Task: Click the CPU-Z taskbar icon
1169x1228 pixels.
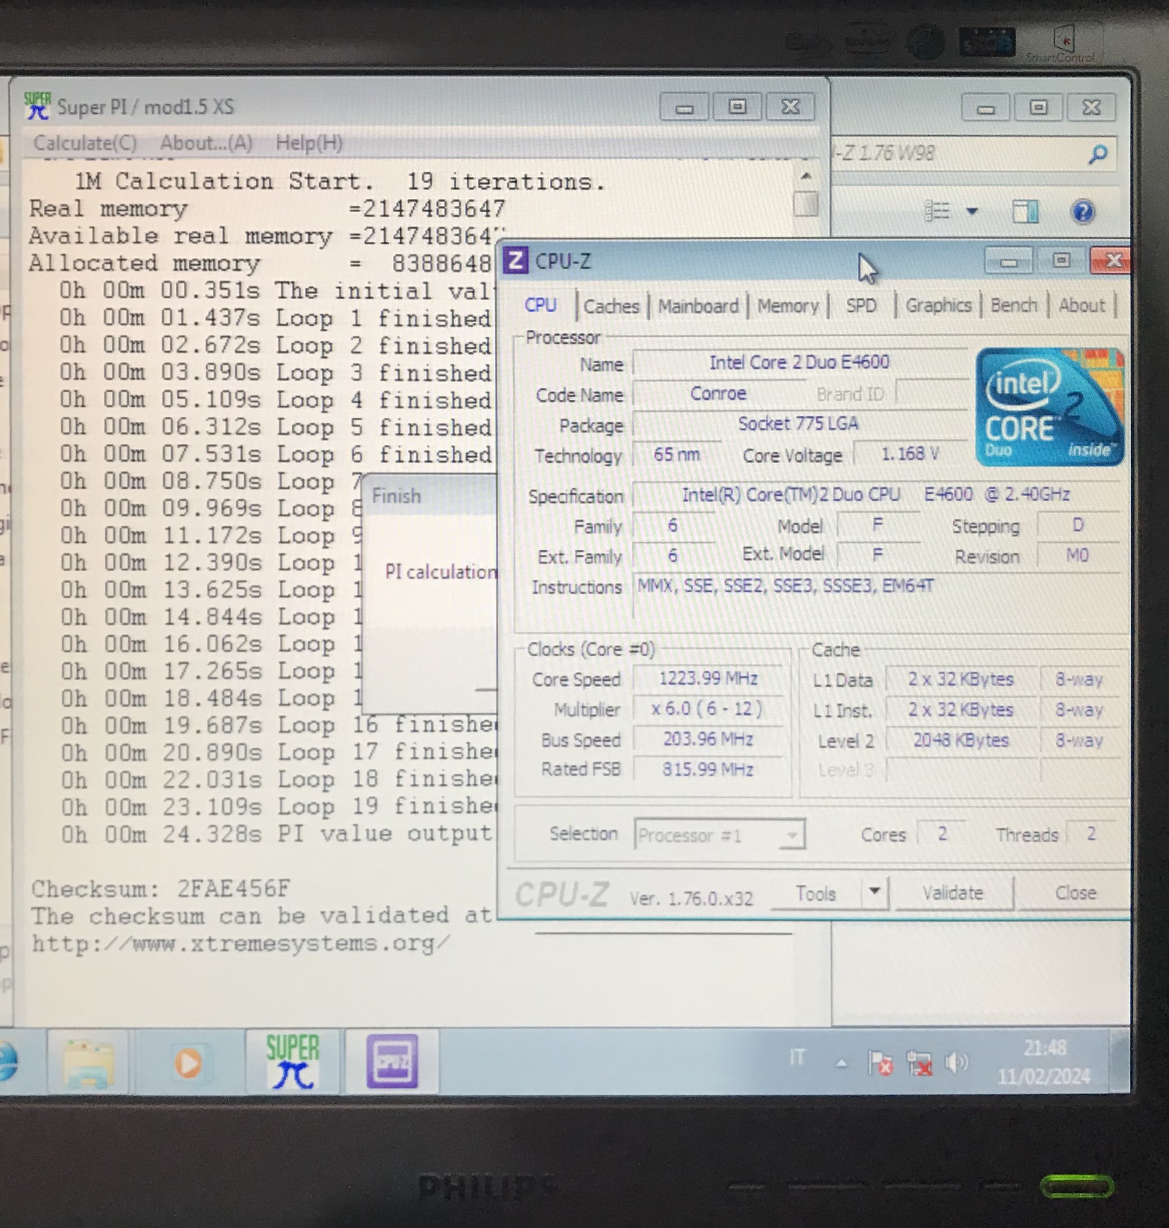Action: (x=392, y=1062)
